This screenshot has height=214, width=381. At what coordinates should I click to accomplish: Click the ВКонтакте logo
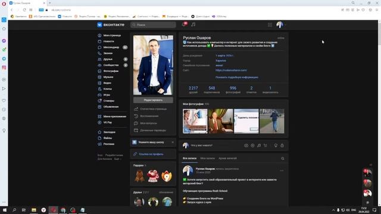[x=111, y=25]
